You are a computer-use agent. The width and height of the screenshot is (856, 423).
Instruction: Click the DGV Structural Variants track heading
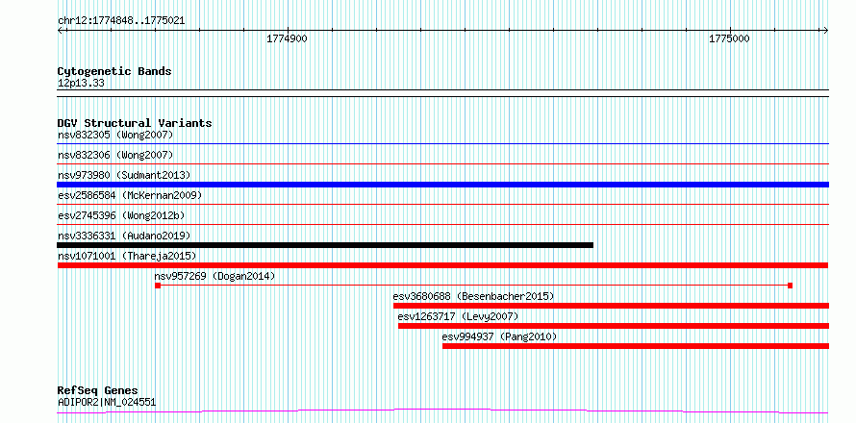pos(135,123)
